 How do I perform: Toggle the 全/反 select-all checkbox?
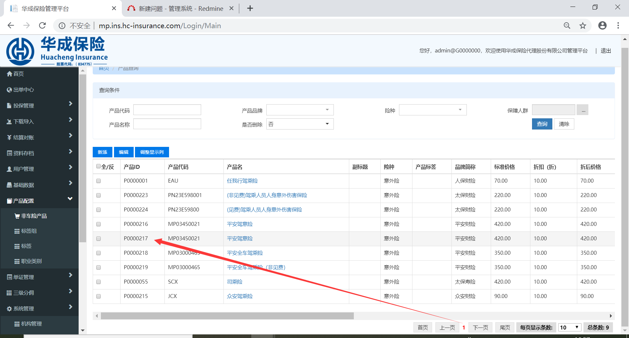[98, 166]
